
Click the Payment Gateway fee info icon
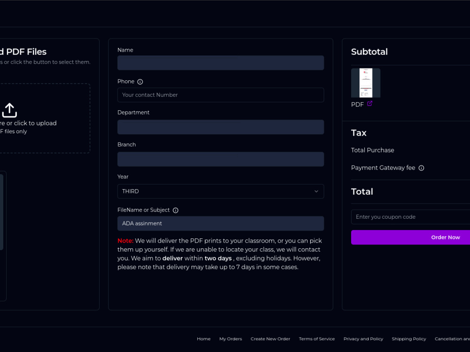click(421, 168)
